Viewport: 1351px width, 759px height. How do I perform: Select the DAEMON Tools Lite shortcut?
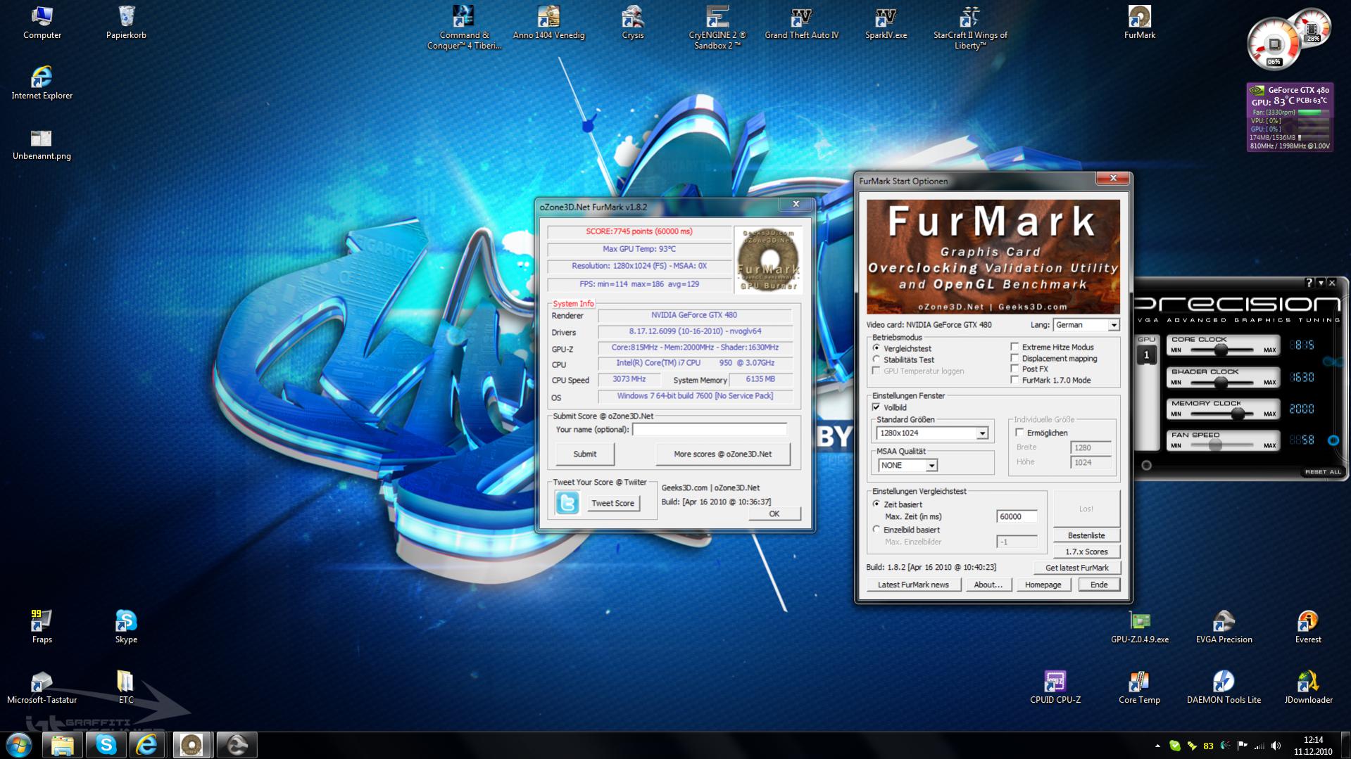pos(1224,687)
